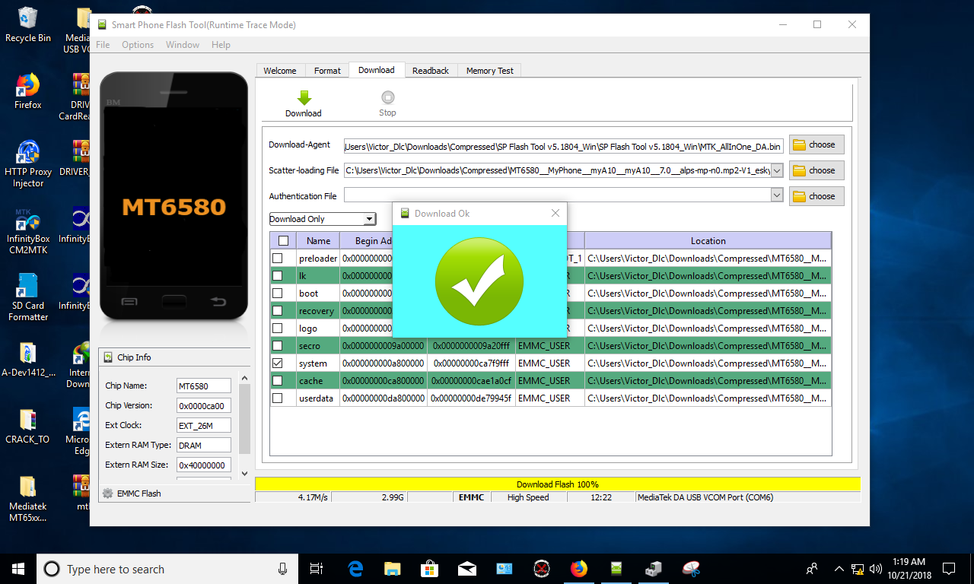Click choose button for Authentication File

pyautogui.click(x=816, y=196)
